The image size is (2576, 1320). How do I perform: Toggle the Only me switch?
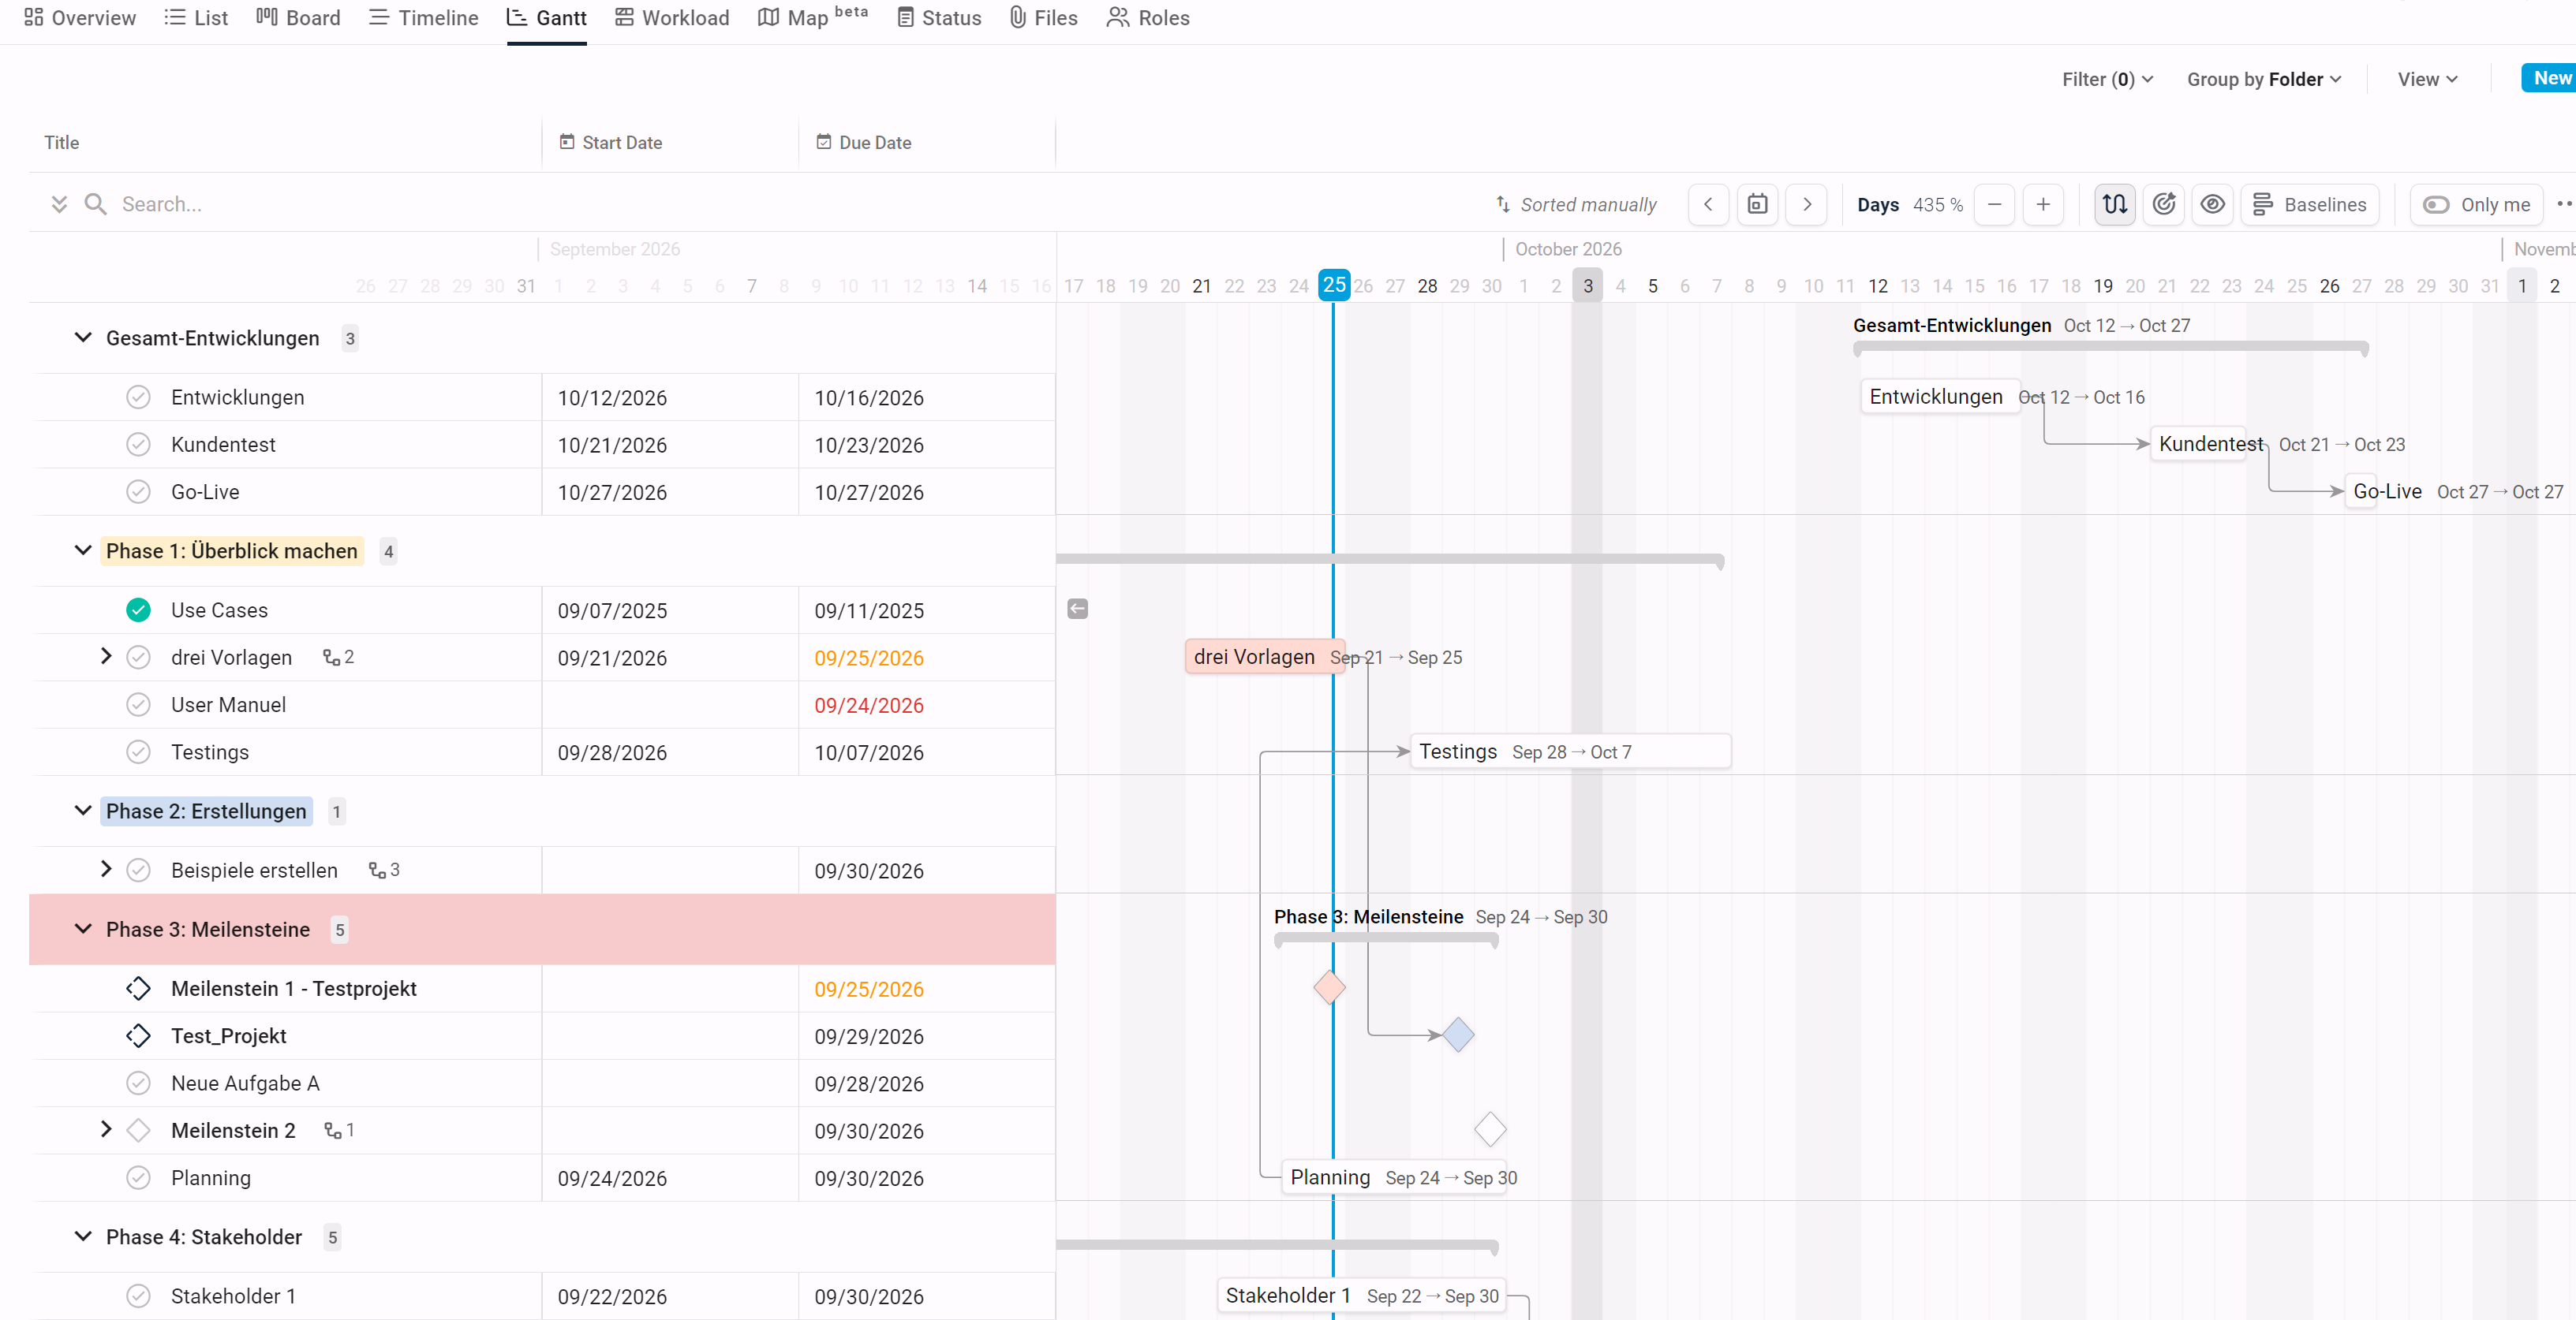click(2476, 205)
